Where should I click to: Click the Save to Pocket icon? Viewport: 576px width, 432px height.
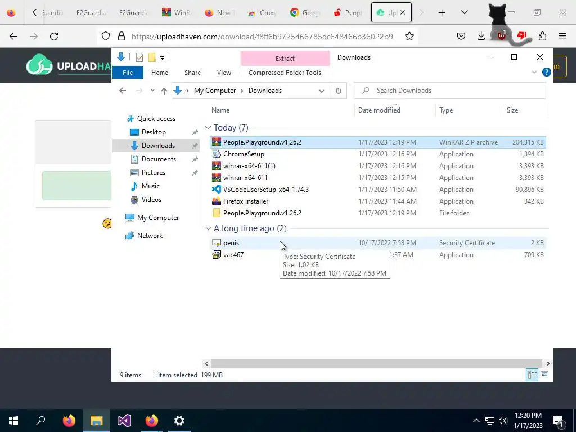tap(461, 37)
